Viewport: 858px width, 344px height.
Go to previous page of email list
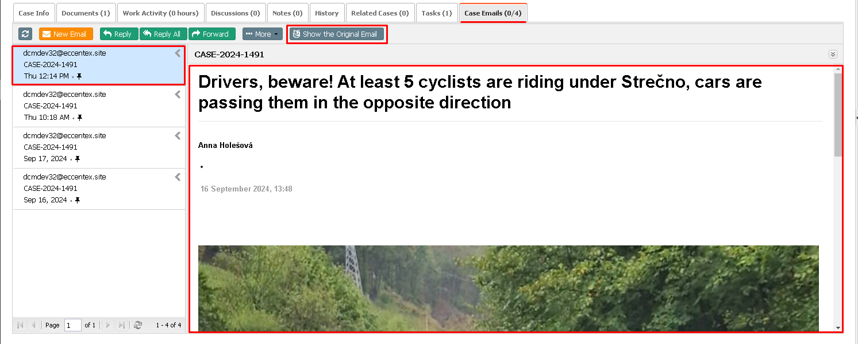pyautogui.click(x=34, y=325)
